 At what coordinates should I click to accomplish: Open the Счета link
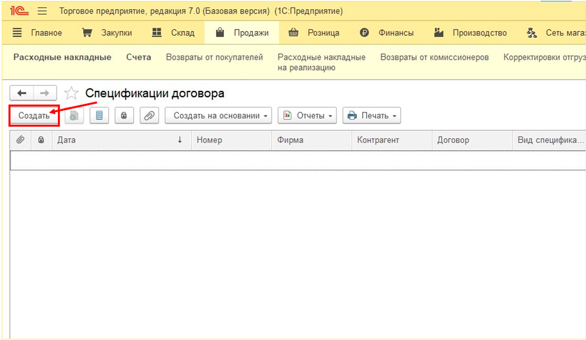138,57
